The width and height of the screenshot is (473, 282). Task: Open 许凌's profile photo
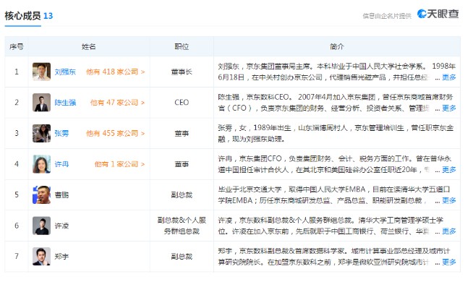click(42, 226)
